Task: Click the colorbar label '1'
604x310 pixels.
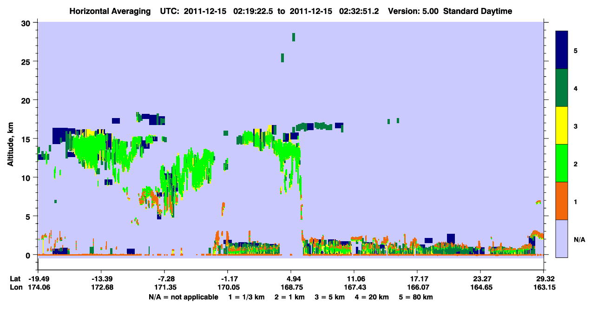Action: 576,201
